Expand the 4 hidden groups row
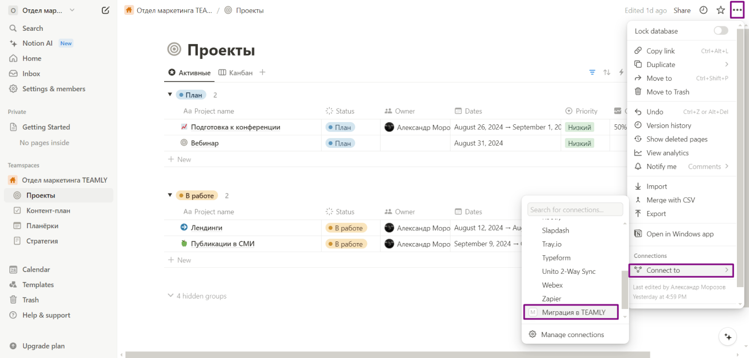This screenshot has width=749, height=358. (197, 296)
